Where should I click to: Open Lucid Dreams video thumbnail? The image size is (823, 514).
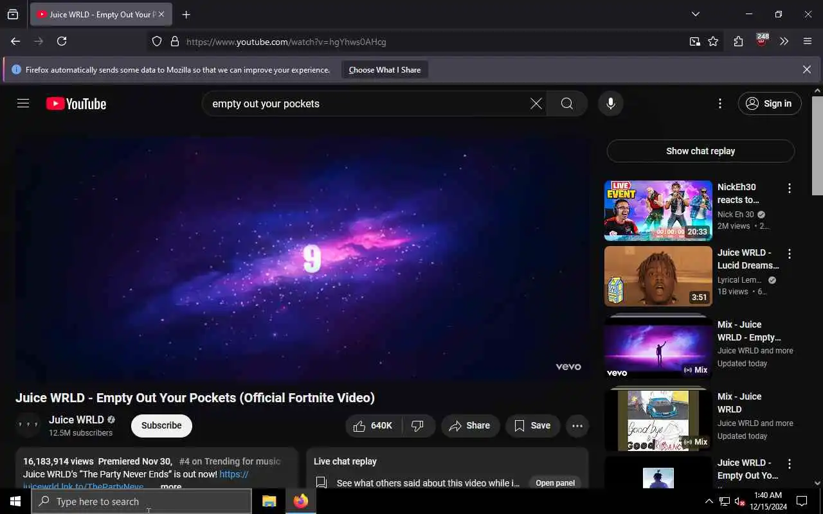658,276
